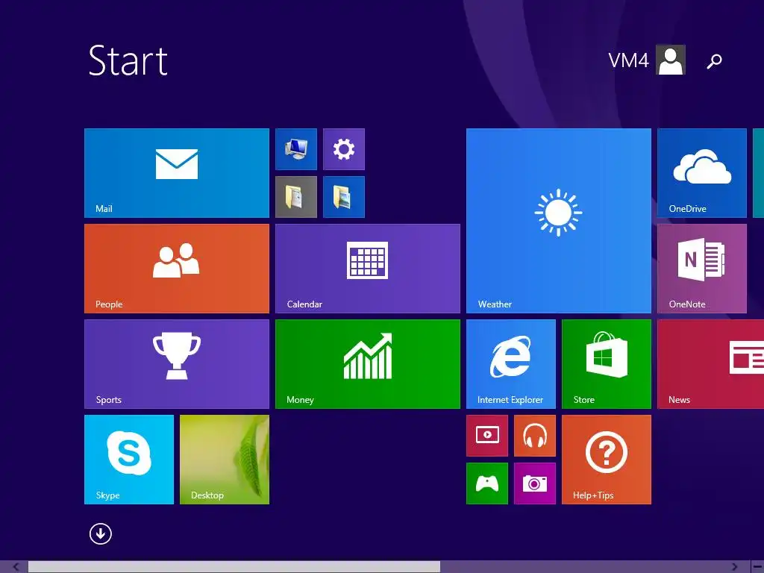The width and height of the screenshot is (764, 573).
Task: Open the Calendar tile
Action: coord(367,269)
